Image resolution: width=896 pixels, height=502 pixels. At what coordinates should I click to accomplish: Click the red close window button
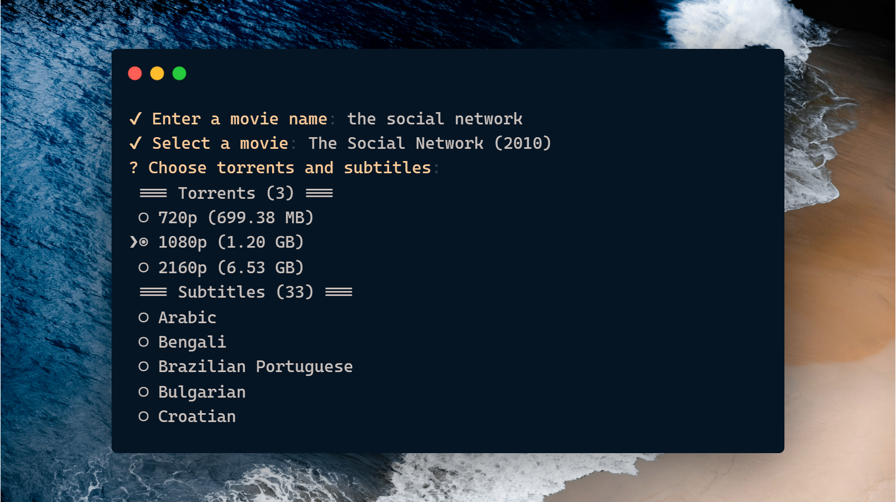[x=135, y=73]
